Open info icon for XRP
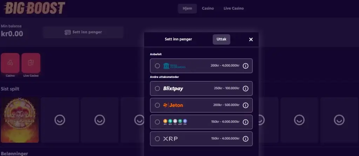359x156 pixels. 245,139
